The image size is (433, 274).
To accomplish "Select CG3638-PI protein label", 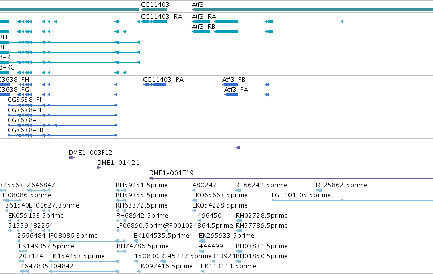I will tap(24, 100).
